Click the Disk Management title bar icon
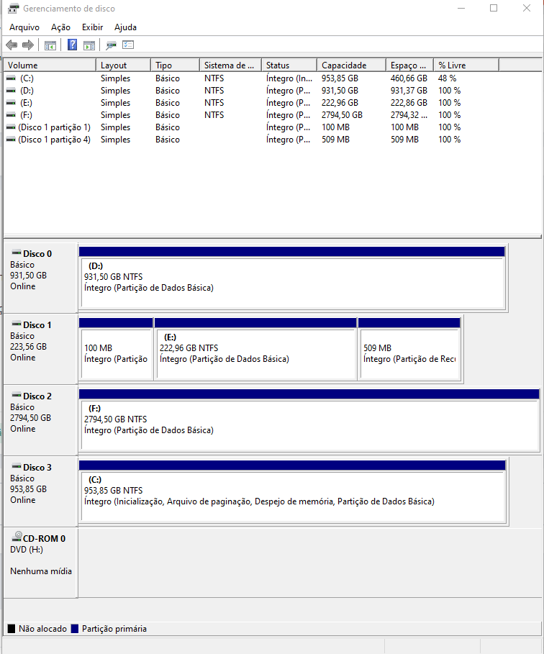 point(14,9)
